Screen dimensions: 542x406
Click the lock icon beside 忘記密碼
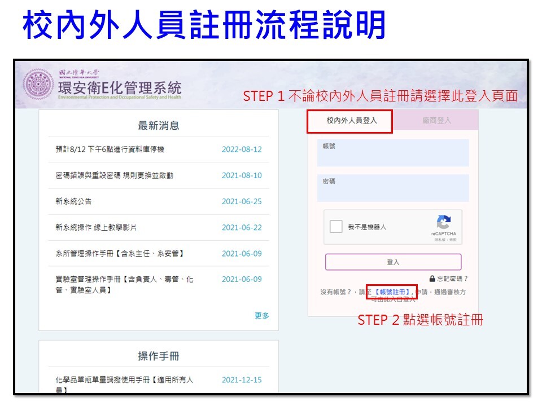432,279
